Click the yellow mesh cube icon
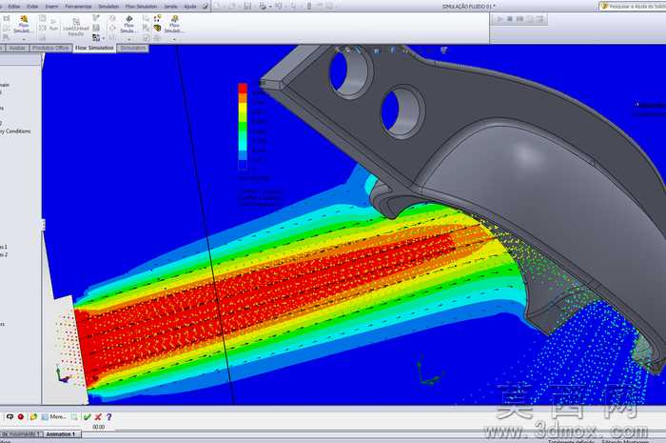 click(158, 28)
